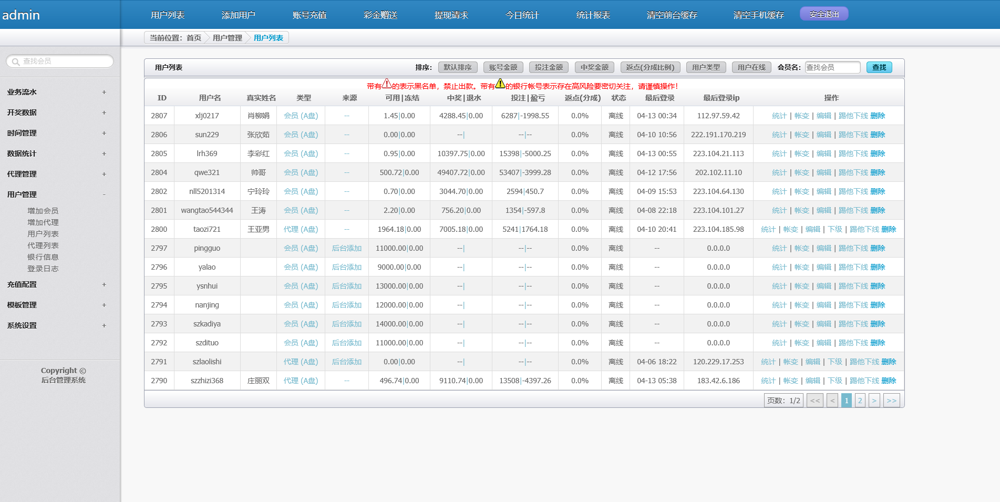
Task: Go to next page with > button
Action: (874, 401)
